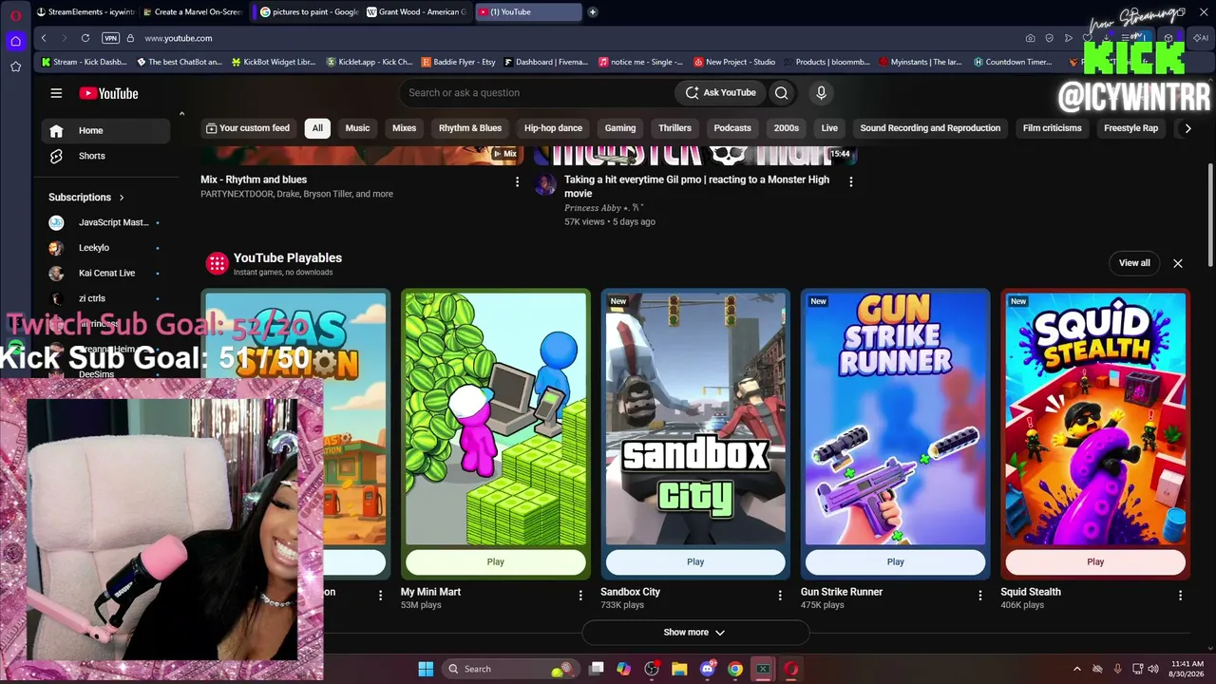The width and height of the screenshot is (1216, 684).
Task: Play the Sandbox City game
Action: (x=695, y=562)
